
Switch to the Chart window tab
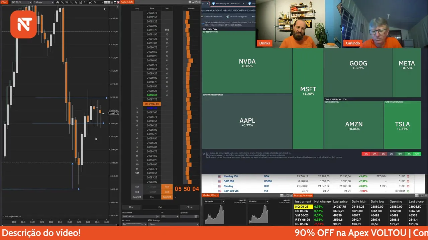pyautogui.click(x=4, y=2)
